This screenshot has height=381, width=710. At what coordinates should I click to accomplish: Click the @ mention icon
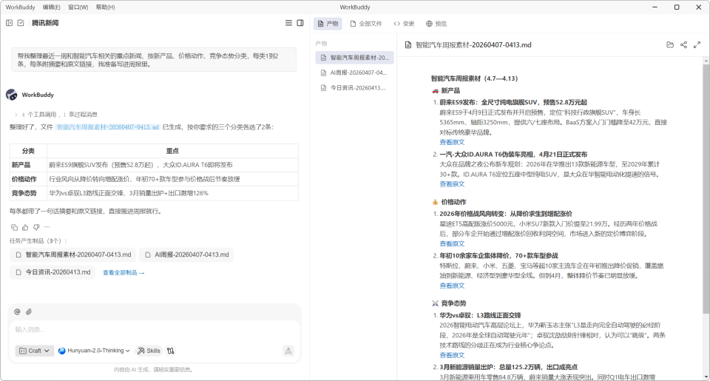[17, 311]
